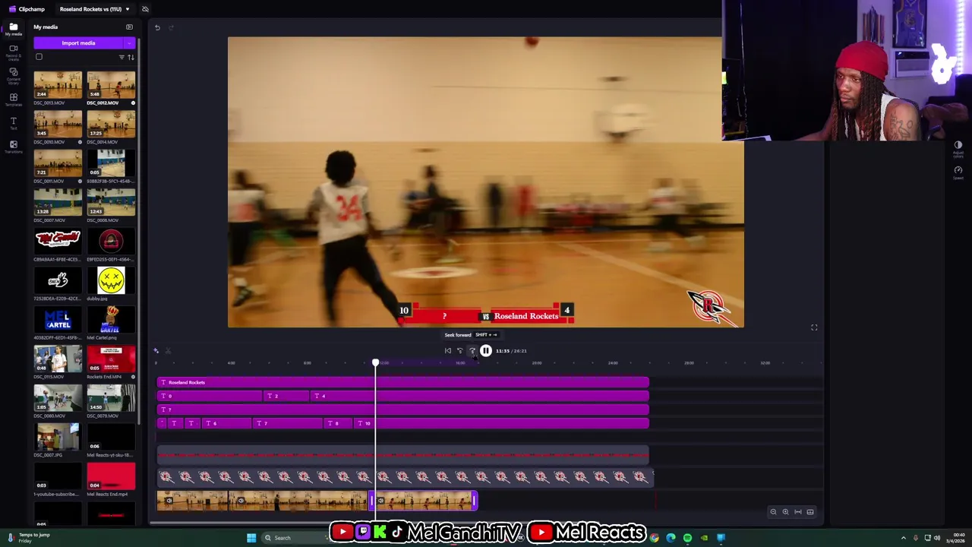Click the Clipchamp logo
The width and height of the screenshot is (972, 547).
tap(27, 9)
